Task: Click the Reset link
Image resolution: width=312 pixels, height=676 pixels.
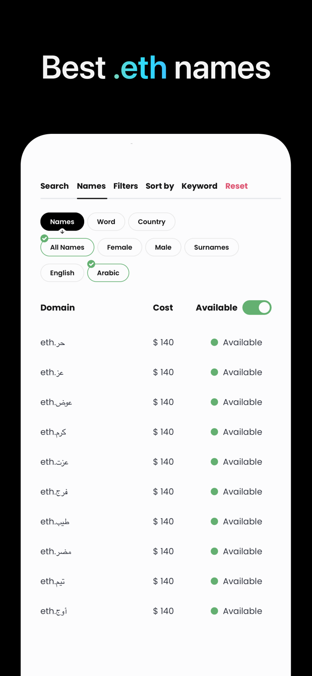Action: click(x=236, y=186)
